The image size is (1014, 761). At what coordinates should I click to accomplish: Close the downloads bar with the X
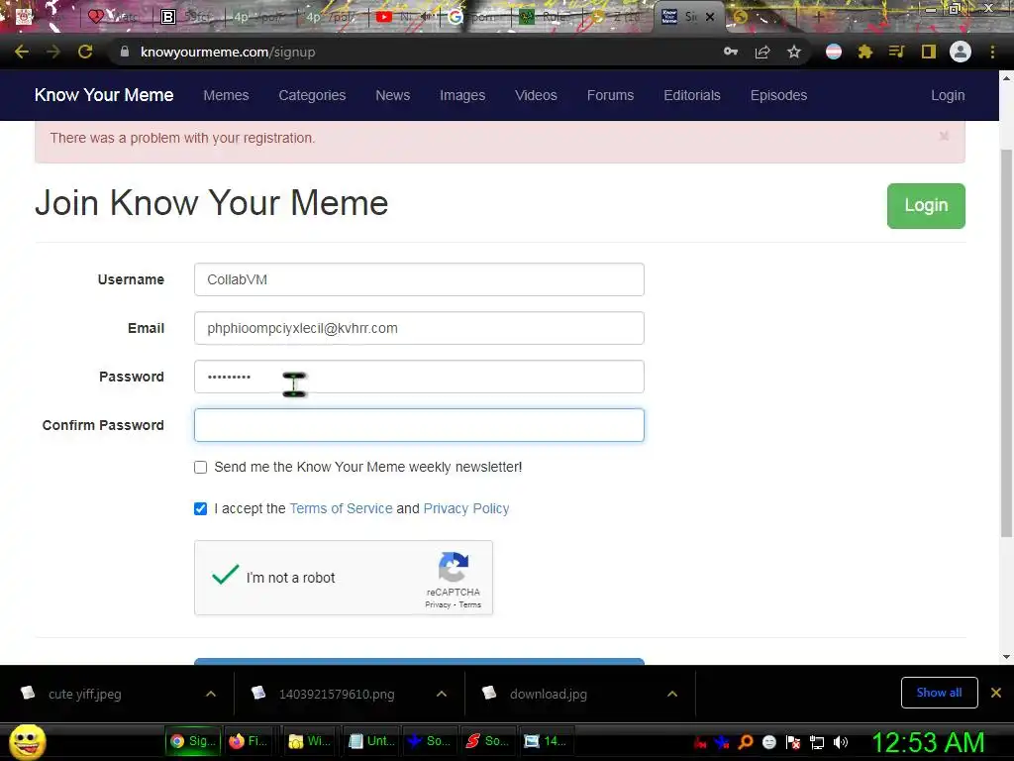point(996,693)
